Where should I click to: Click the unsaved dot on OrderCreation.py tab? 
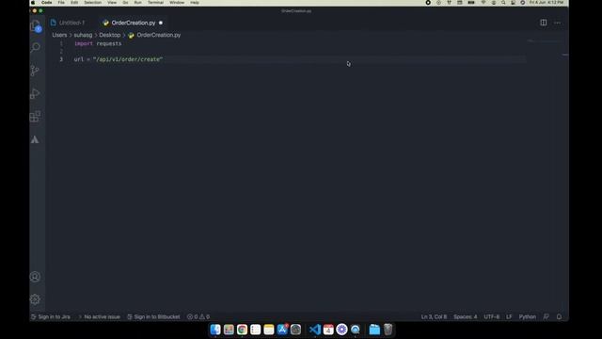coord(161,23)
